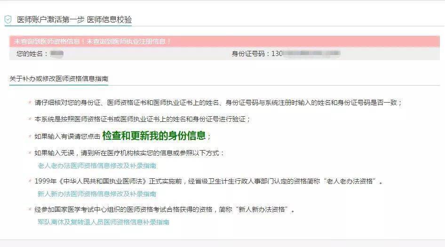Viewport: 445px width, 247px height.
Task: Click the asterisk bullet before 经参加国家医学考试中心
Action: 30,209
